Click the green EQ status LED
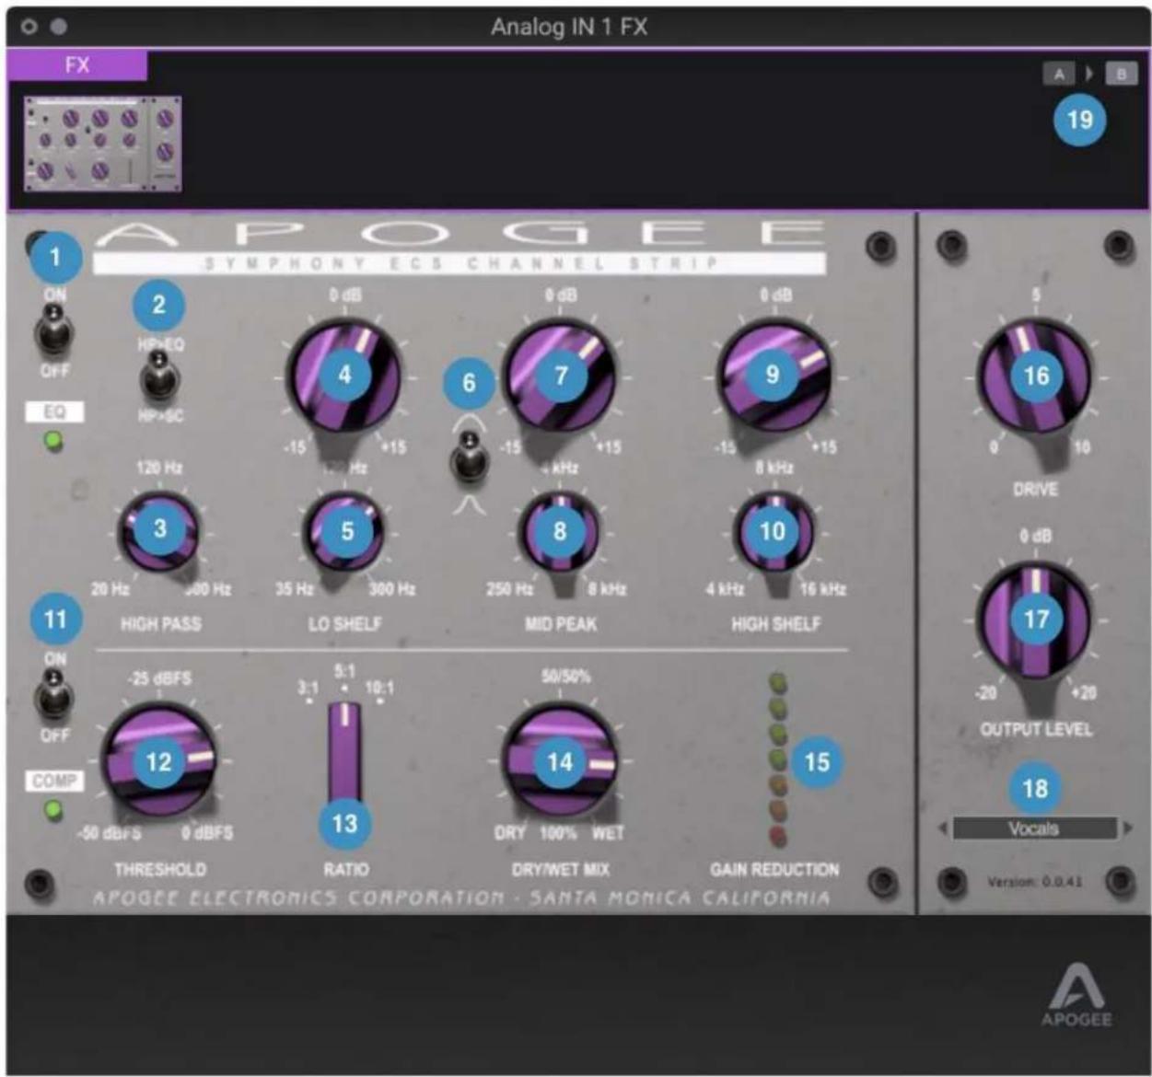The image size is (1152, 1077). click(53, 443)
